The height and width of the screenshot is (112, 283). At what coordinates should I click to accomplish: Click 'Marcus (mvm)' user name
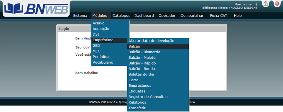[x=246, y=4]
